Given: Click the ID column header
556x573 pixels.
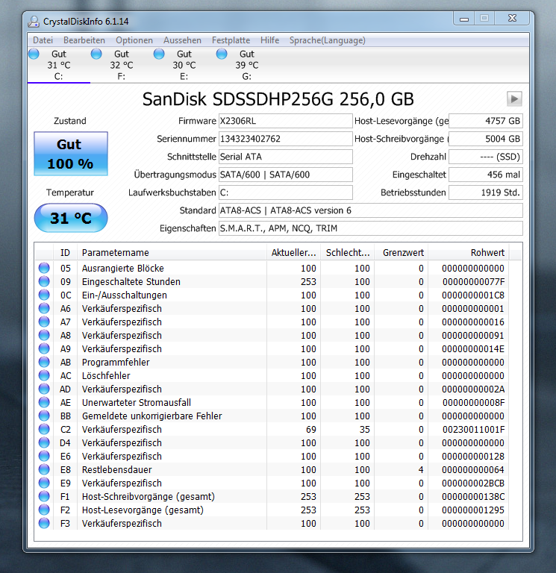Looking at the screenshot, I should pos(65,252).
